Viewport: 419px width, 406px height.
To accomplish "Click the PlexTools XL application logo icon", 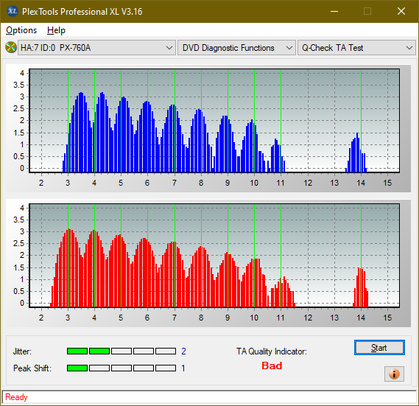I will [x=12, y=11].
